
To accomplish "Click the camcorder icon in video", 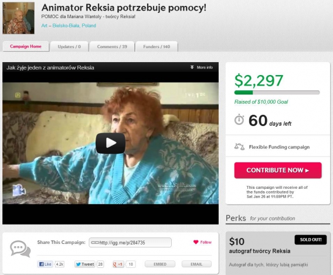I will coord(19,189).
